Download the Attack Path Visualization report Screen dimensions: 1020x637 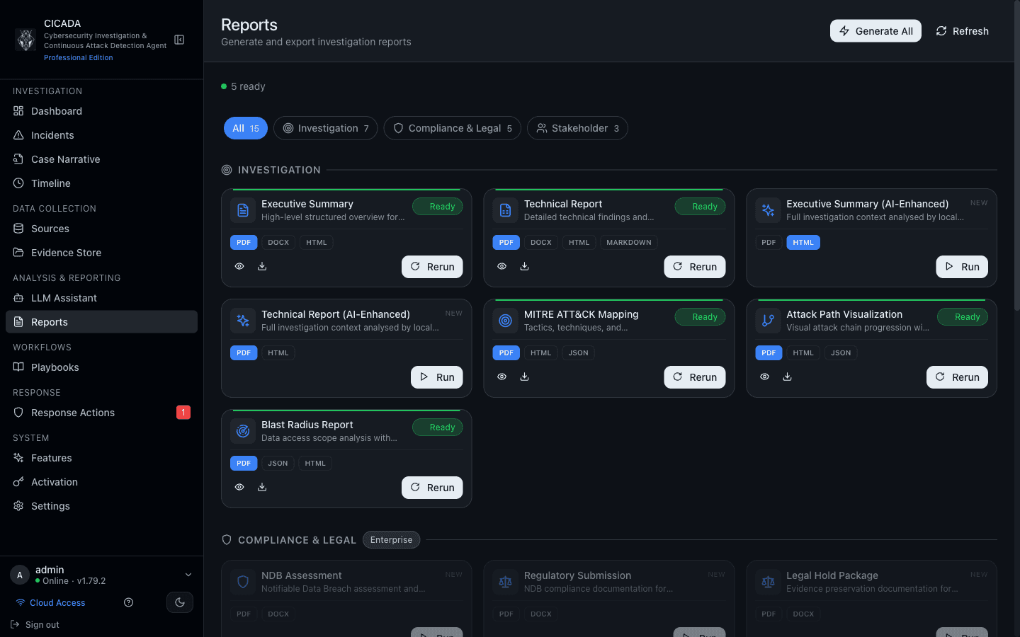[787, 377]
